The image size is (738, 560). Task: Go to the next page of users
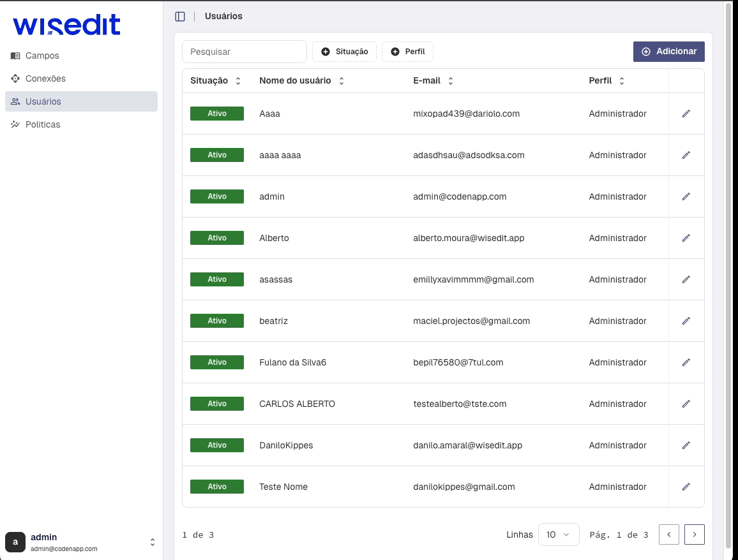[x=694, y=534]
